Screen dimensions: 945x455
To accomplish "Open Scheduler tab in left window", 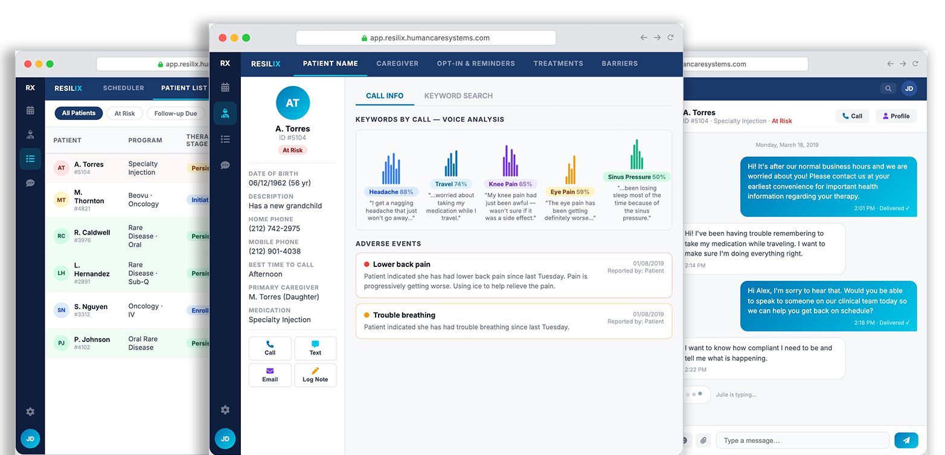I will pos(123,88).
